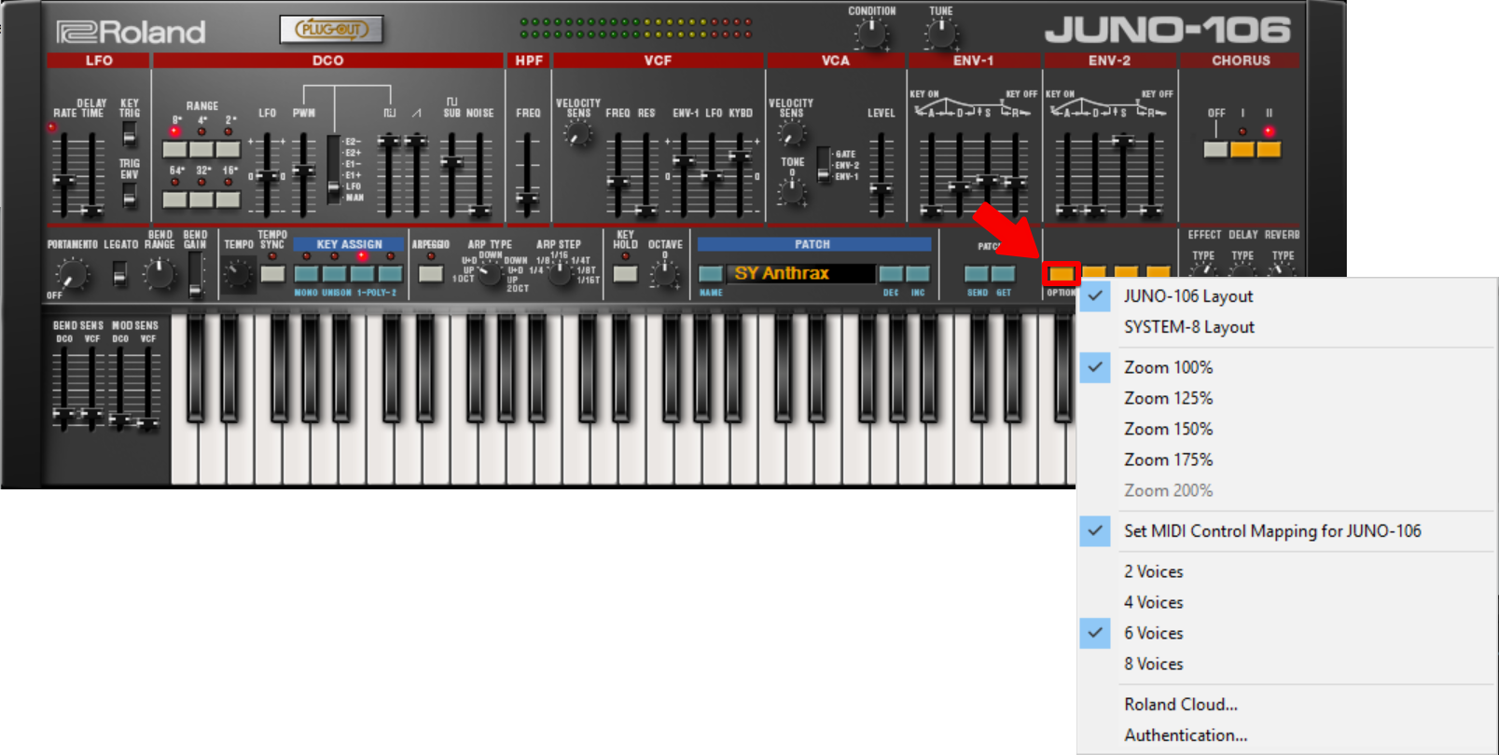Click the Tempo knob
The image size is (1499, 755).
[x=238, y=274]
